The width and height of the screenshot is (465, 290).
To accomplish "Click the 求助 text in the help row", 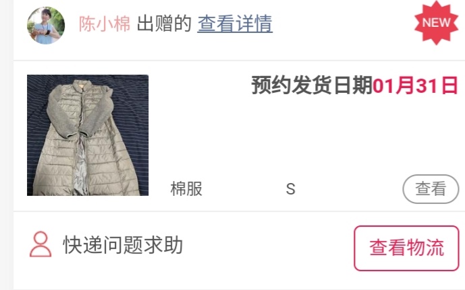I will click(x=163, y=245).
